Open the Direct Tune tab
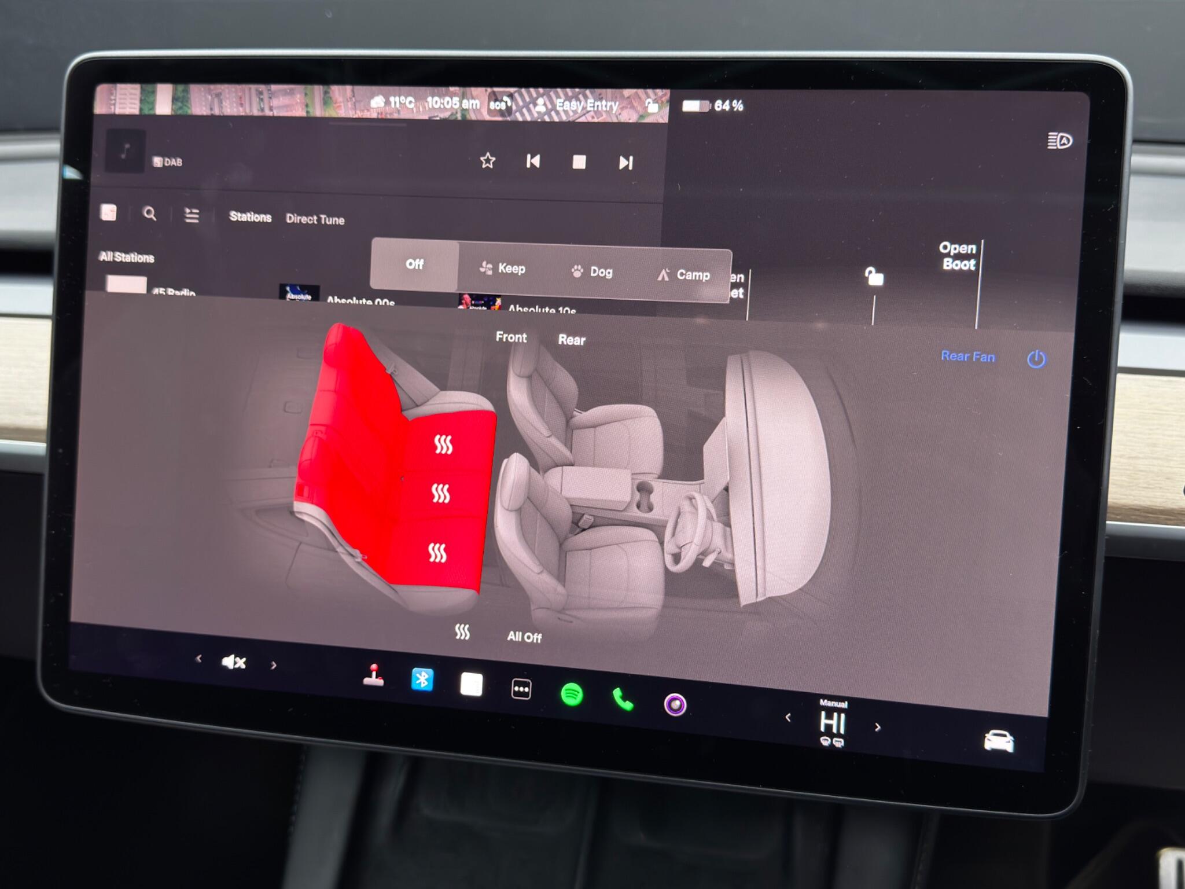Image resolution: width=1185 pixels, height=889 pixels. point(315,219)
